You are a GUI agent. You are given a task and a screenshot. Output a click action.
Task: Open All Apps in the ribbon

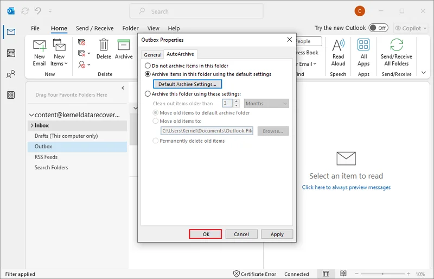[363, 53]
